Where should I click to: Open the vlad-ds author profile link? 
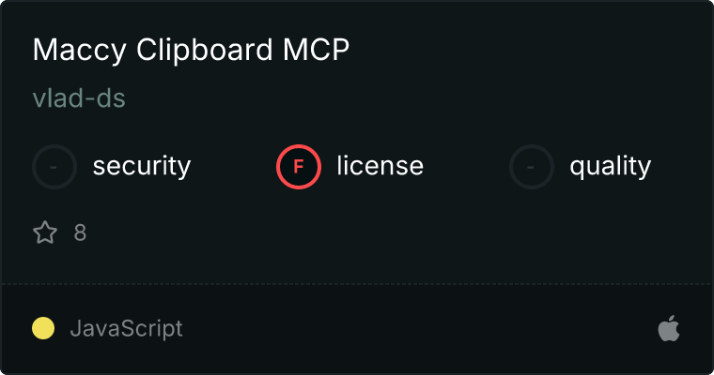click(79, 98)
